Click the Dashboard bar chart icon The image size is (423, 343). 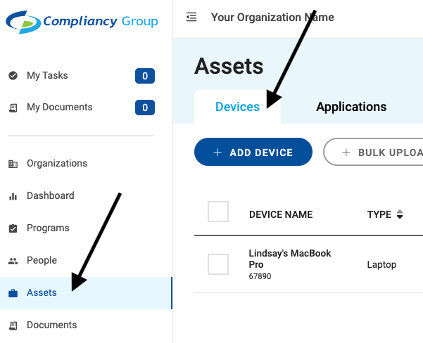pyautogui.click(x=13, y=196)
